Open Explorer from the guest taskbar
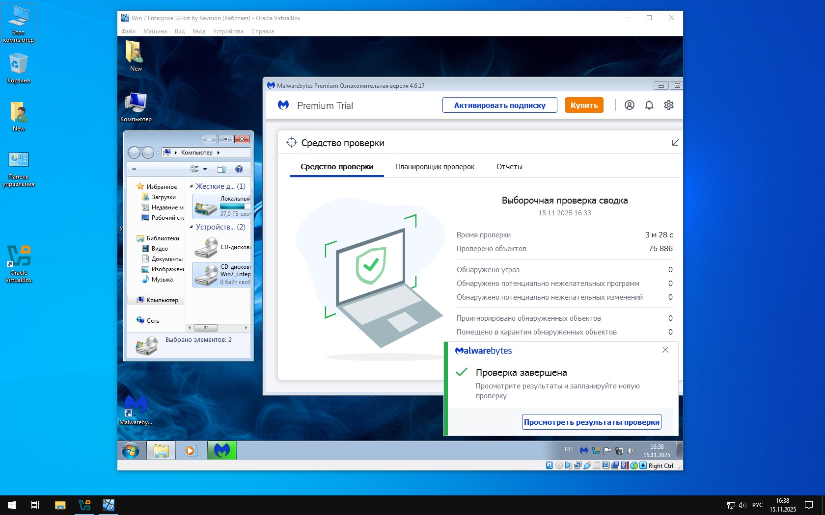The width and height of the screenshot is (825, 515). pos(161,450)
